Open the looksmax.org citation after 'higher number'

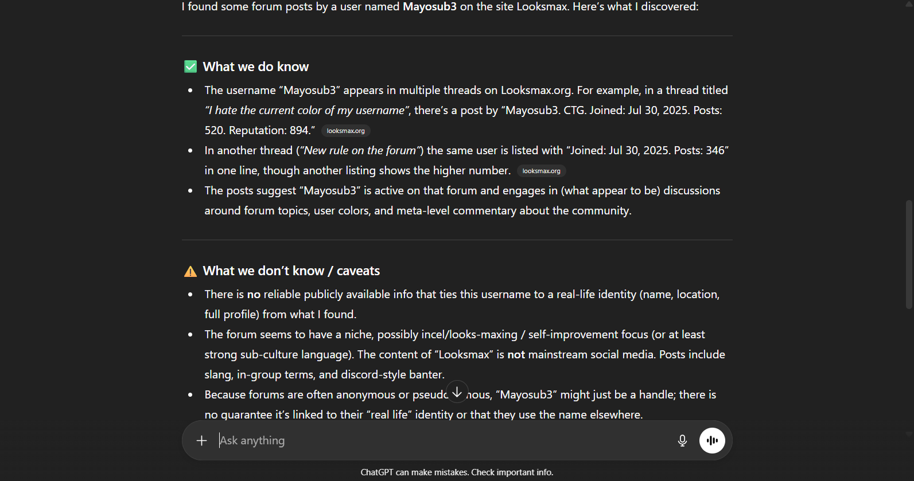coord(541,171)
